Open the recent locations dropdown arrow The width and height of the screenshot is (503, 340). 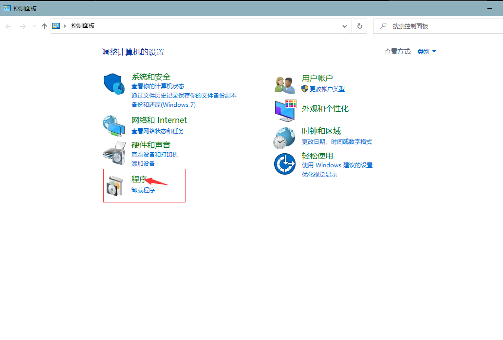34,26
